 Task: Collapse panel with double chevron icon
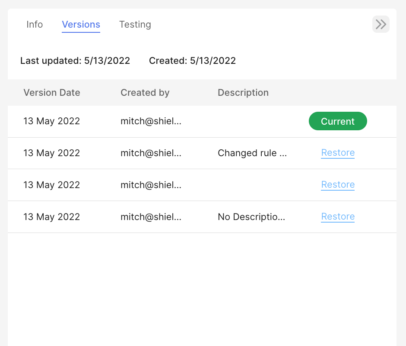click(x=381, y=24)
